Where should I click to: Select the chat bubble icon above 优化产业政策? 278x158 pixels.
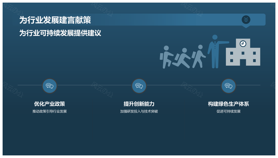click(x=50, y=86)
